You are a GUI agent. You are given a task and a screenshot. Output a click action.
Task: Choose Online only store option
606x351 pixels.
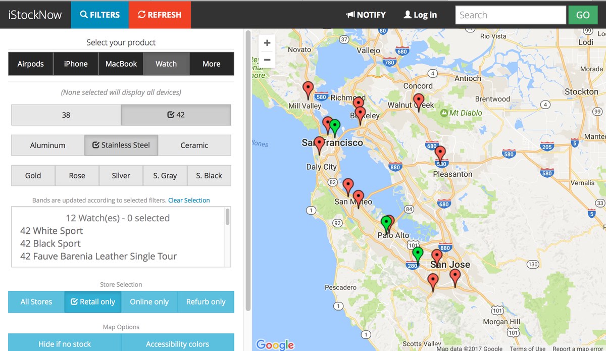(149, 302)
